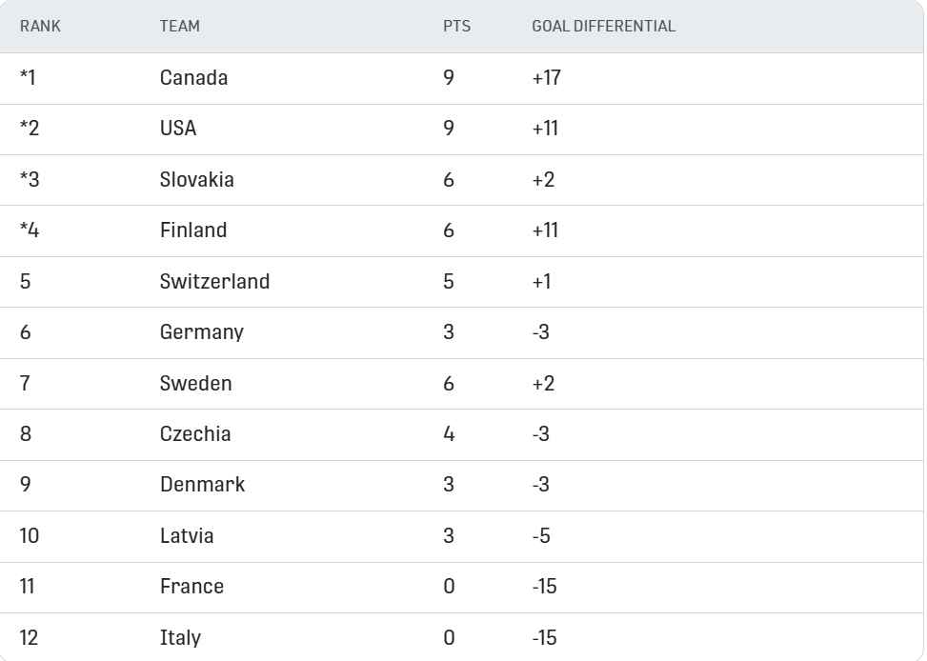927x661 pixels.
Task: Select the Germany team name
Action: 201,332
